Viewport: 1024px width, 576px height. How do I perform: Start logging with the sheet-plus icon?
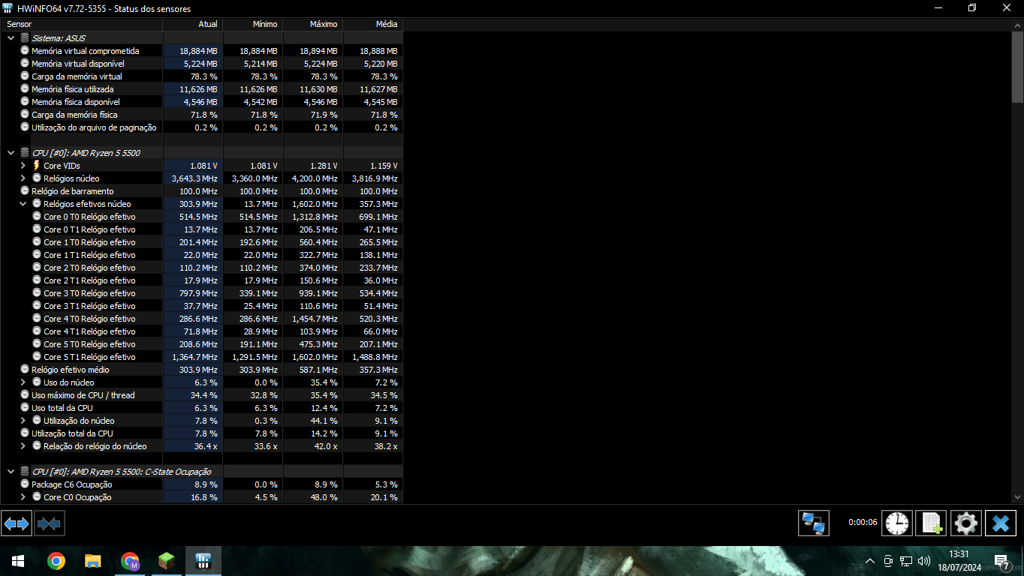tap(931, 523)
